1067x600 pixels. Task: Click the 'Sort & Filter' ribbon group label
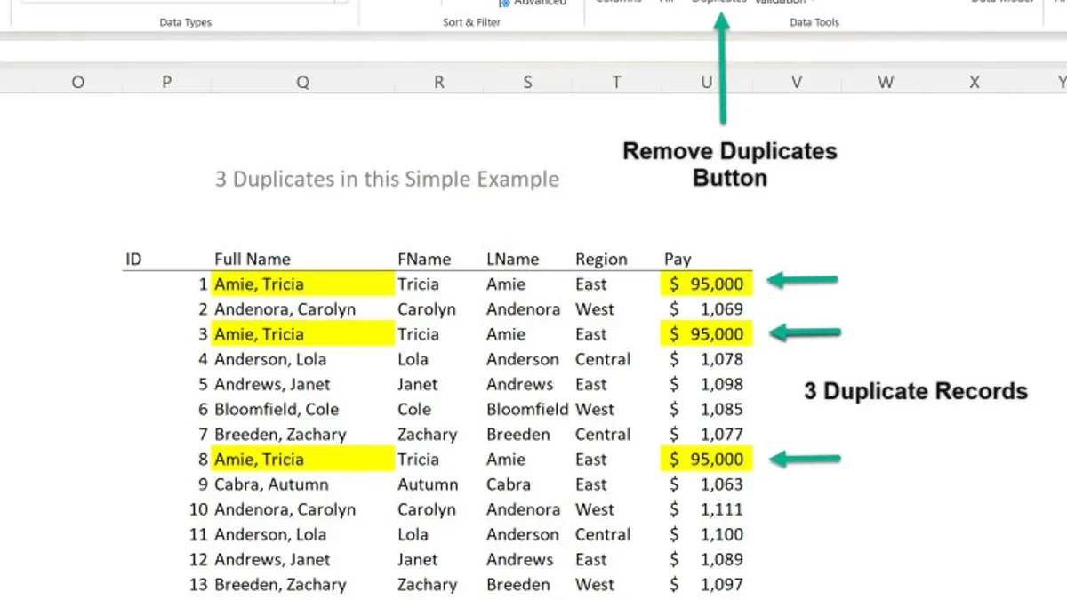pos(471,22)
